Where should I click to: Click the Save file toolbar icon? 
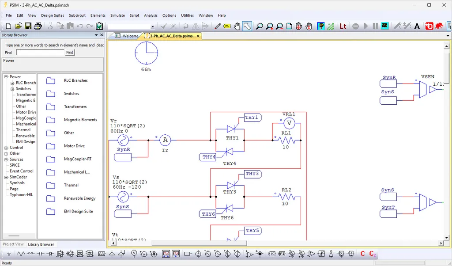click(28, 26)
